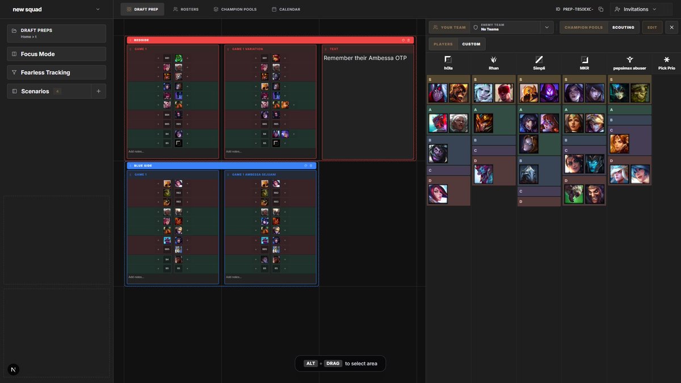The image size is (681, 383).
Task: Click RB1 ban slot in Redside Game 1
Action: pos(167,58)
